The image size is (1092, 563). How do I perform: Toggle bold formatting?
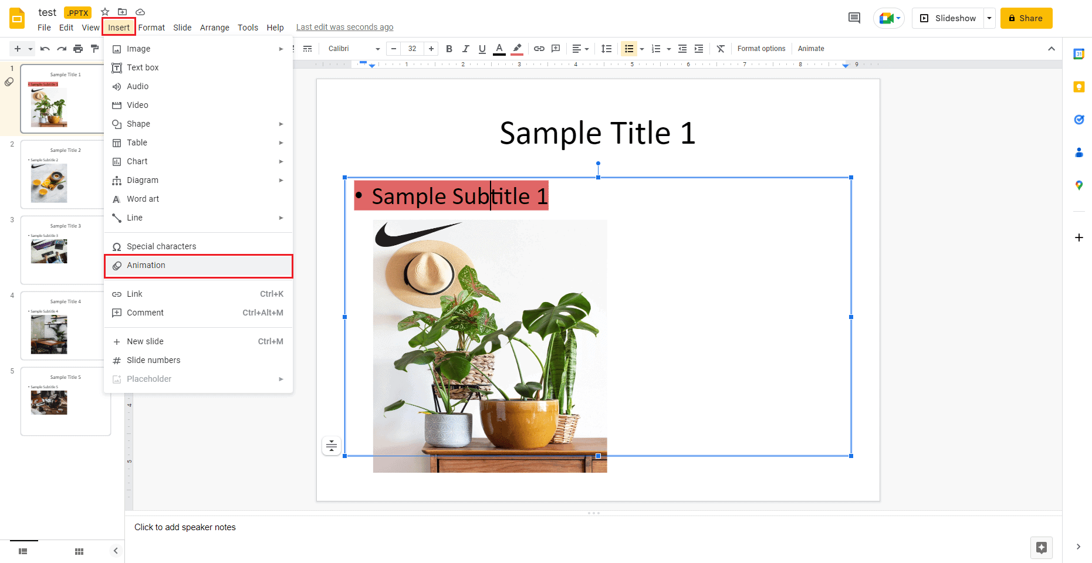(449, 49)
